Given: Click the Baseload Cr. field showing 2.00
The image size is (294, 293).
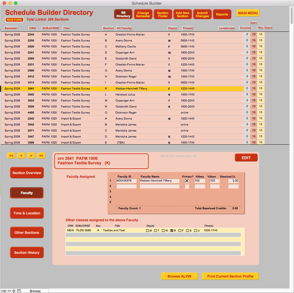Looking at the screenshot, I should coord(233,181).
